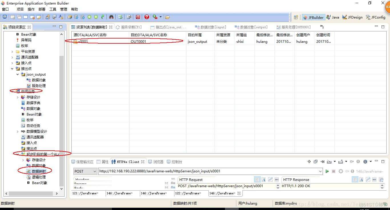Open the POST method dropdown
This screenshot has height=210, width=390.
point(94,171)
